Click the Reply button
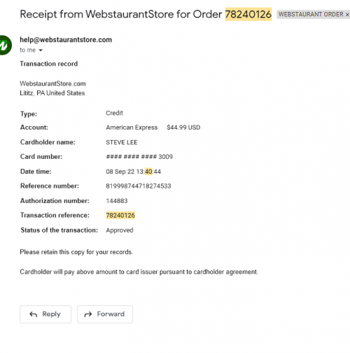The width and height of the screenshot is (350, 353). [45, 314]
